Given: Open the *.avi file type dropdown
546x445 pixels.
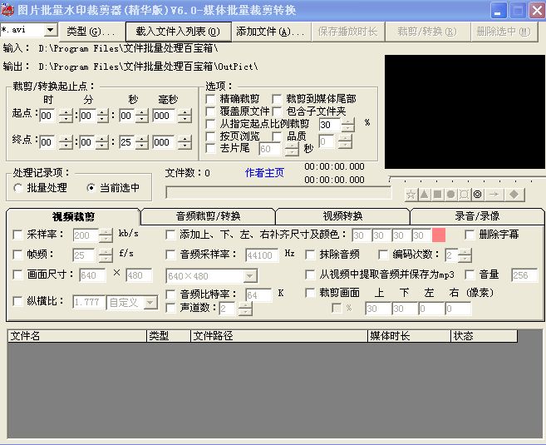Looking at the screenshot, I should point(50,31).
